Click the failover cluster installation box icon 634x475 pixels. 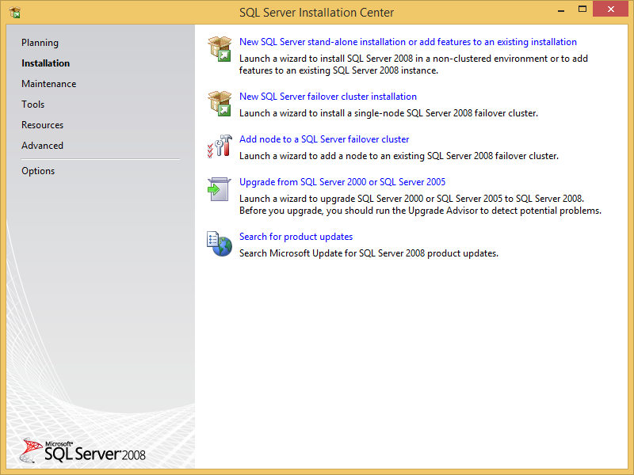219,103
